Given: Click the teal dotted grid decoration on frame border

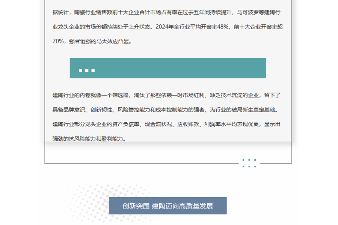Looking at the screenshot, I should click(249, 163).
